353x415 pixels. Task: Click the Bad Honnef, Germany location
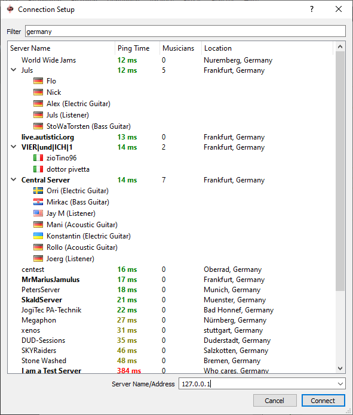pos(238,310)
